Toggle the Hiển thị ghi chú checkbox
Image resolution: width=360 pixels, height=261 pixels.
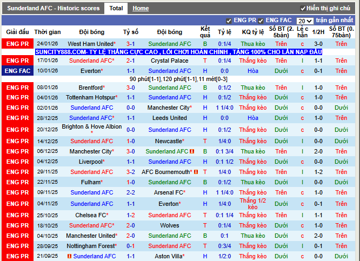pyautogui.click(x=303, y=9)
